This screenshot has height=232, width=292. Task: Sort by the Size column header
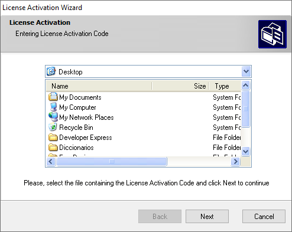(x=180, y=86)
